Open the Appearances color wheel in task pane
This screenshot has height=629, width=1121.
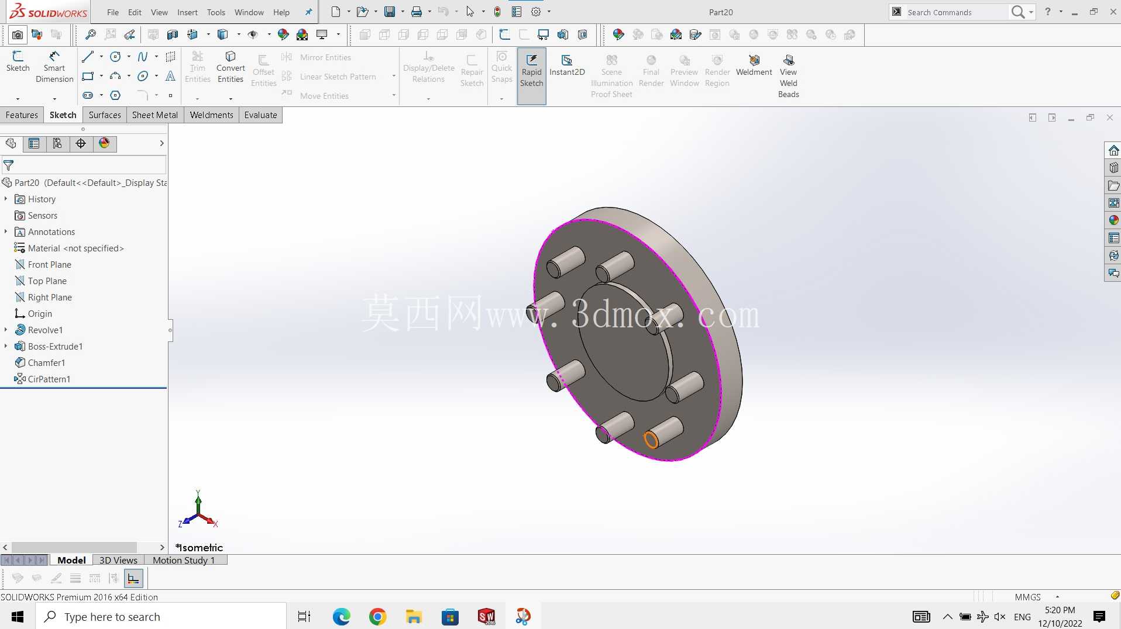pyautogui.click(x=1113, y=220)
